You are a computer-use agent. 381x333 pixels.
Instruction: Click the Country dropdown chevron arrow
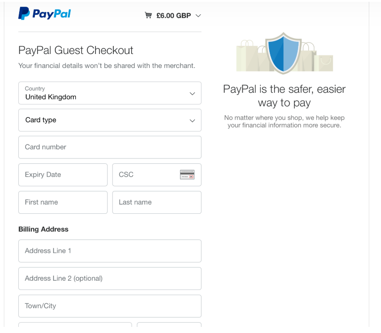[192, 94]
